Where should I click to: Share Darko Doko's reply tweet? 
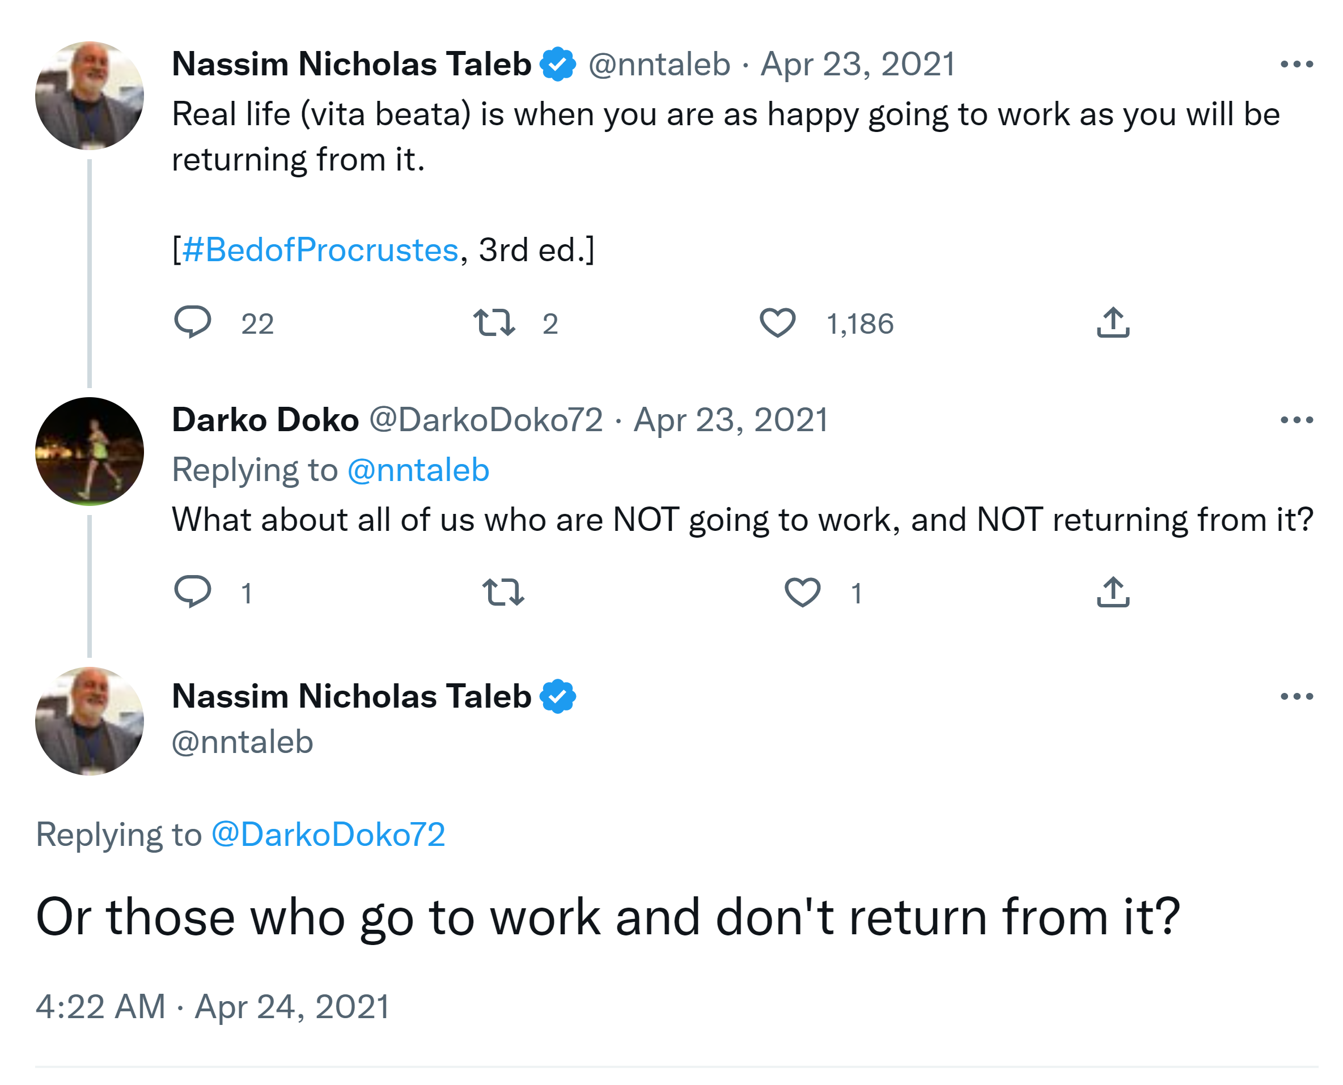point(1113,592)
